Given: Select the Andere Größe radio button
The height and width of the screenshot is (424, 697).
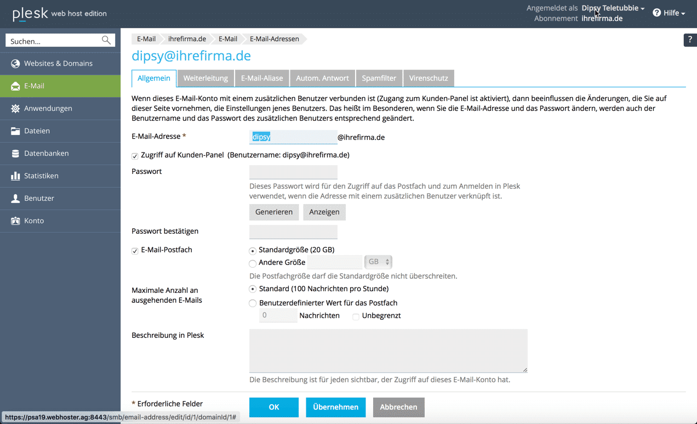Looking at the screenshot, I should (253, 263).
